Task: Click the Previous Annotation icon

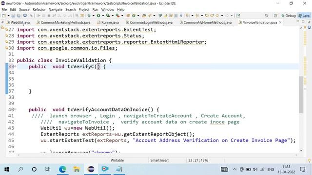Action: pos(197,16)
